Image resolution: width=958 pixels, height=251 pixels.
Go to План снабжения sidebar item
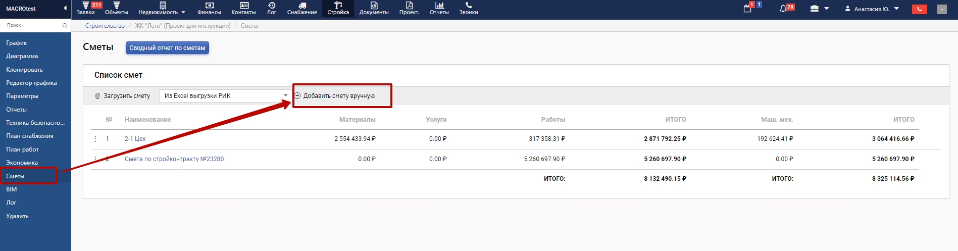click(x=29, y=136)
